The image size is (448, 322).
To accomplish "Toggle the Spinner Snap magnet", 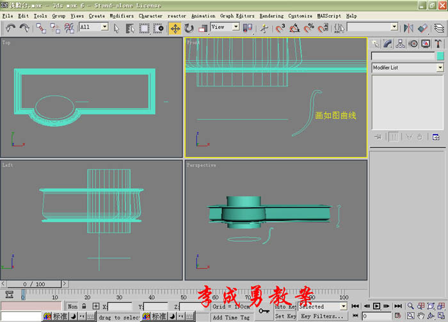I will pos(323,28).
